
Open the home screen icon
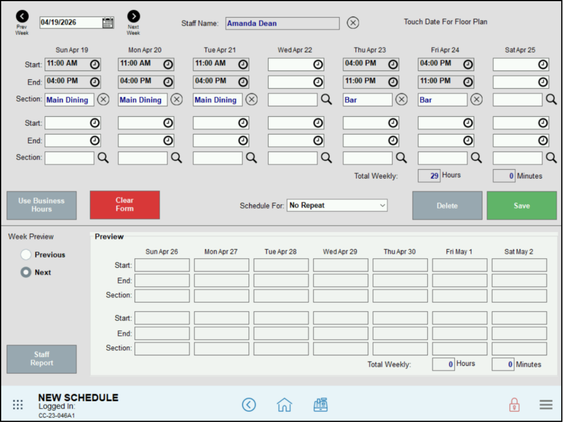click(x=284, y=405)
